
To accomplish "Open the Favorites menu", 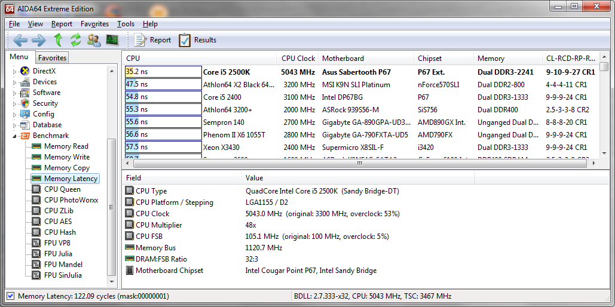I will [x=94, y=24].
